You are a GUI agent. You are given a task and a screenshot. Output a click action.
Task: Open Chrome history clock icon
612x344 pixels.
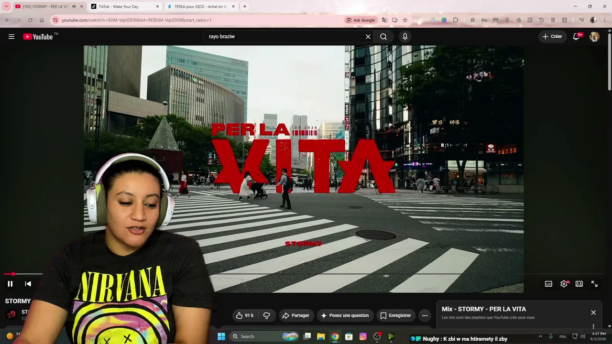click(541, 20)
